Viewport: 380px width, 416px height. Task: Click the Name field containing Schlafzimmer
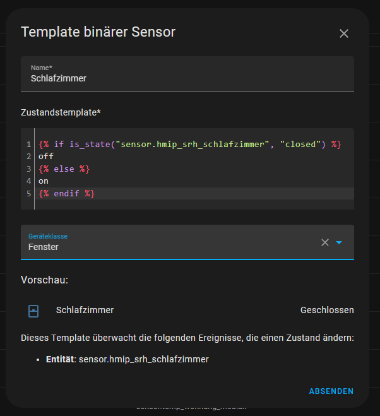(187, 78)
